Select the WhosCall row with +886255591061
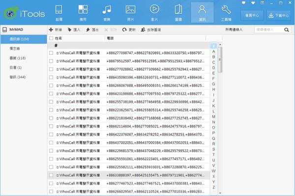 129,159
